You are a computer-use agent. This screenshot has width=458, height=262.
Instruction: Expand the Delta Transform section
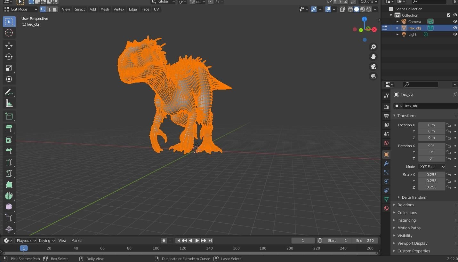(x=414, y=197)
